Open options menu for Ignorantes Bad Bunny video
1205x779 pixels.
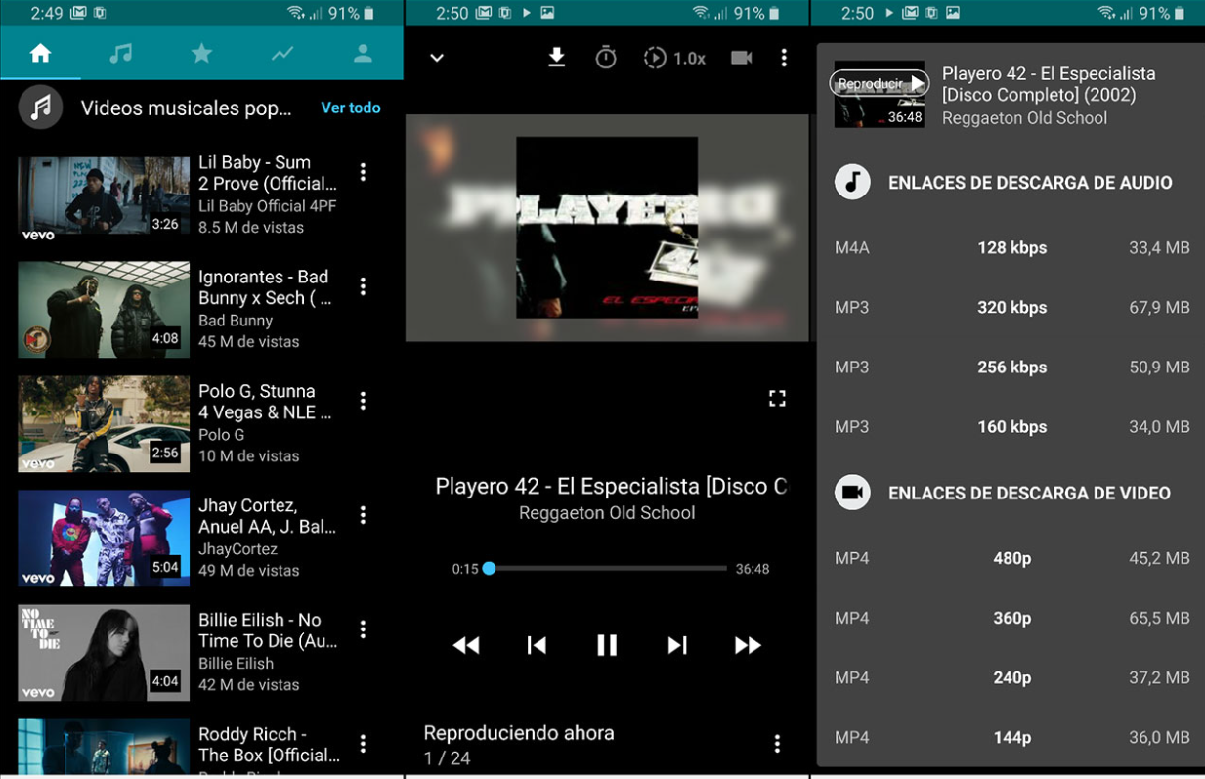point(363,286)
